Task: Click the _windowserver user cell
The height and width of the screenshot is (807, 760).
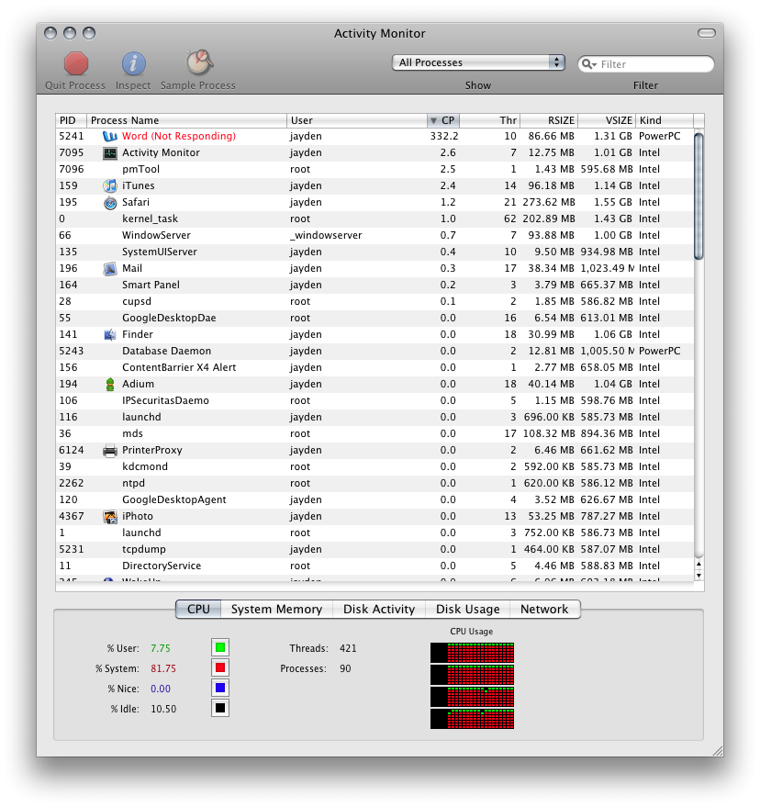Action: tap(326, 235)
